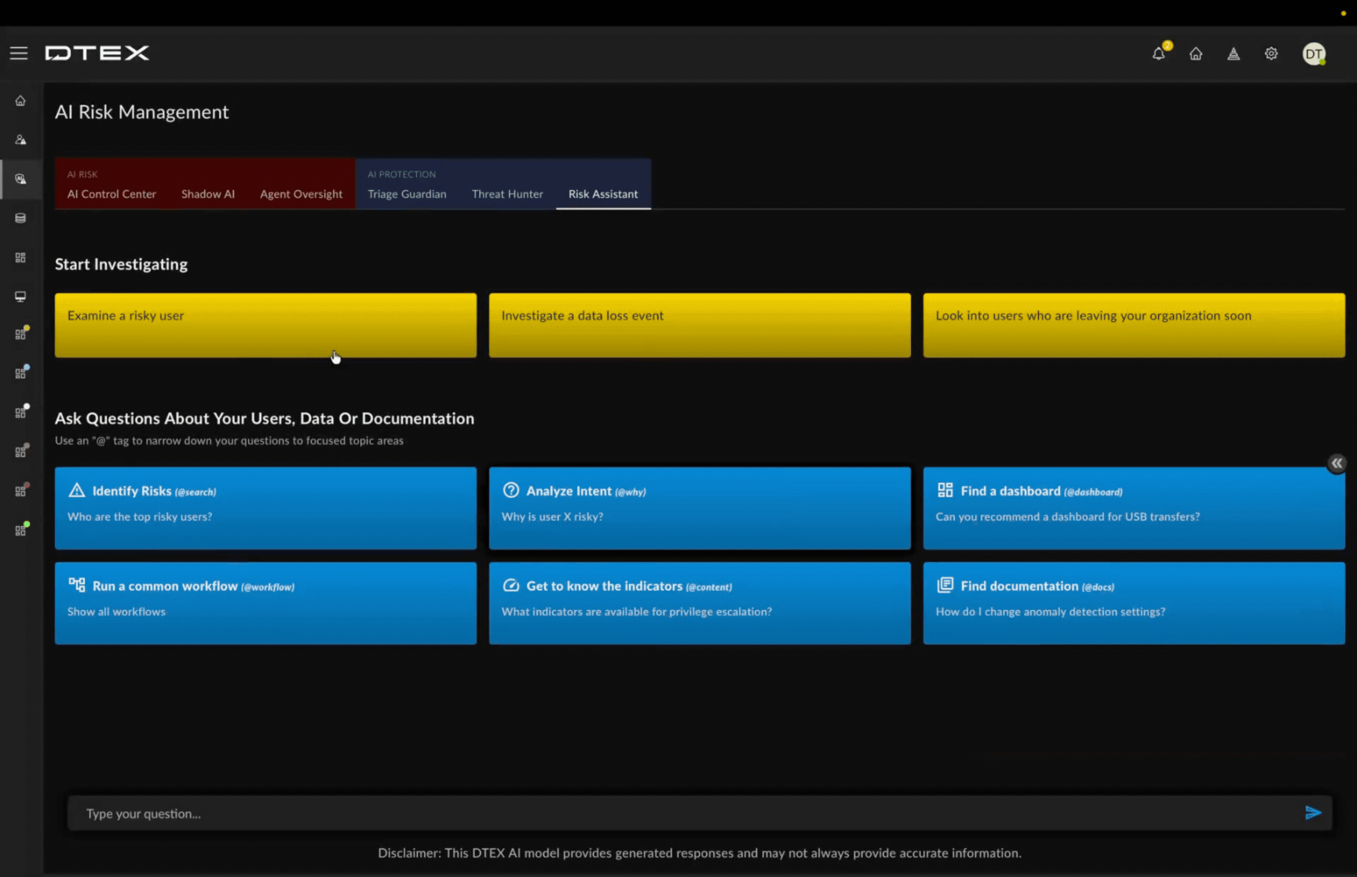Switch to Agent Oversight tab
1357x877 pixels.
(301, 194)
